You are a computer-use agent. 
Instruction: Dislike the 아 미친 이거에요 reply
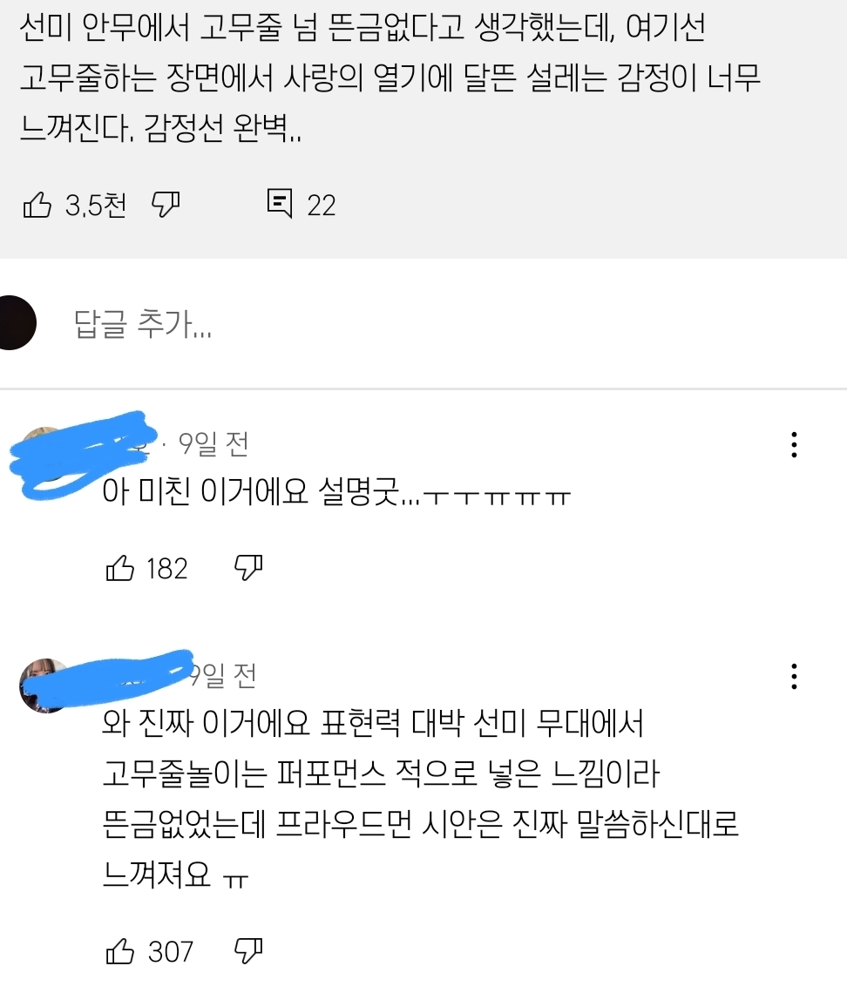click(x=248, y=568)
